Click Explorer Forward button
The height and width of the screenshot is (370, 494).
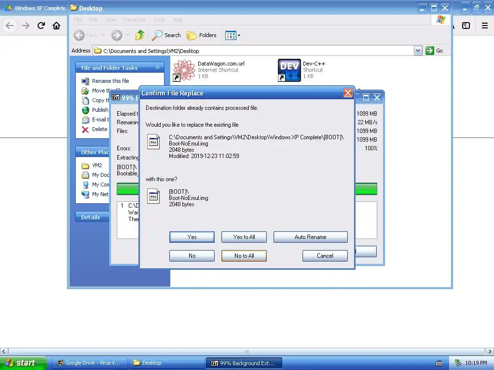click(117, 35)
